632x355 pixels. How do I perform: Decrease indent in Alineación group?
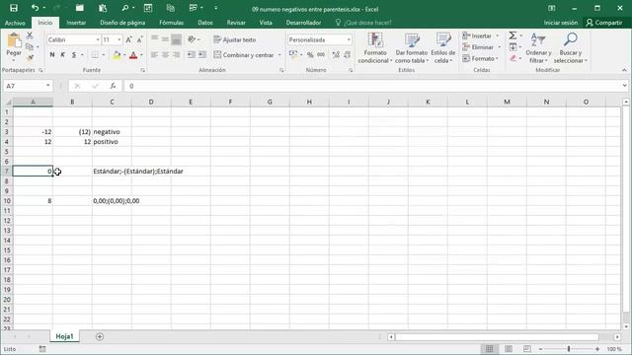(x=191, y=55)
